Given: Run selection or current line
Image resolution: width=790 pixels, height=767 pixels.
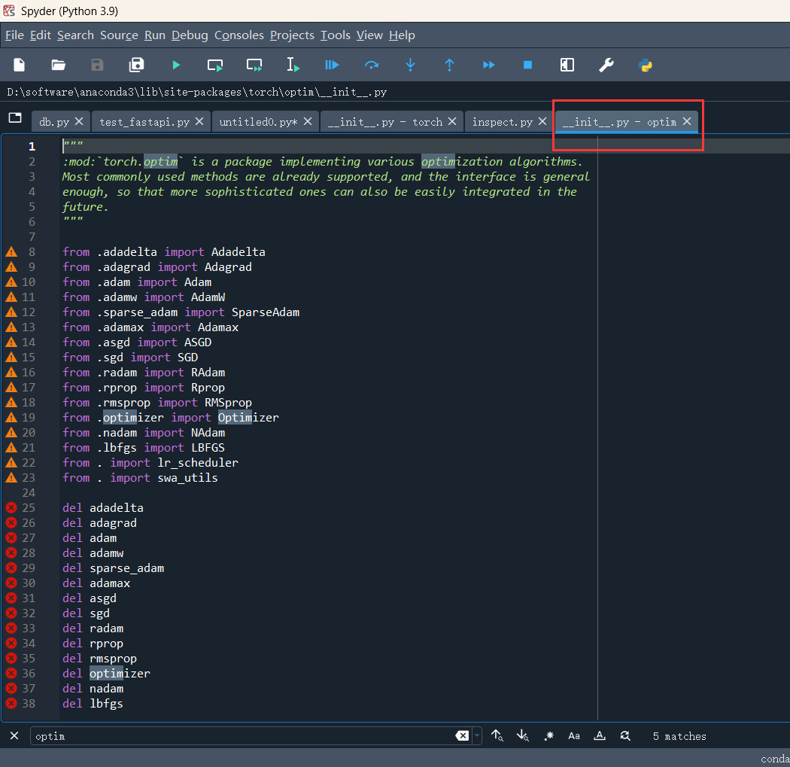Looking at the screenshot, I should coord(293,65).
